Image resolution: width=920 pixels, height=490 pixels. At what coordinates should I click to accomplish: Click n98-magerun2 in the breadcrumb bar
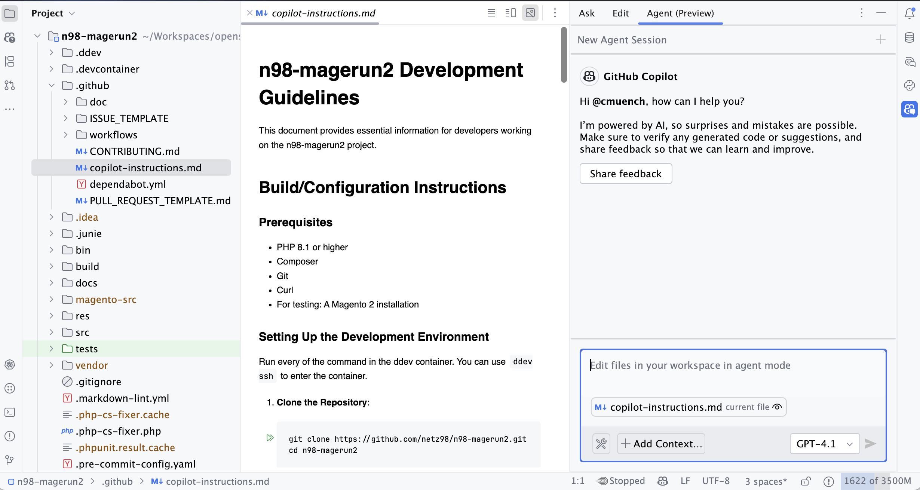coord(46,481)
